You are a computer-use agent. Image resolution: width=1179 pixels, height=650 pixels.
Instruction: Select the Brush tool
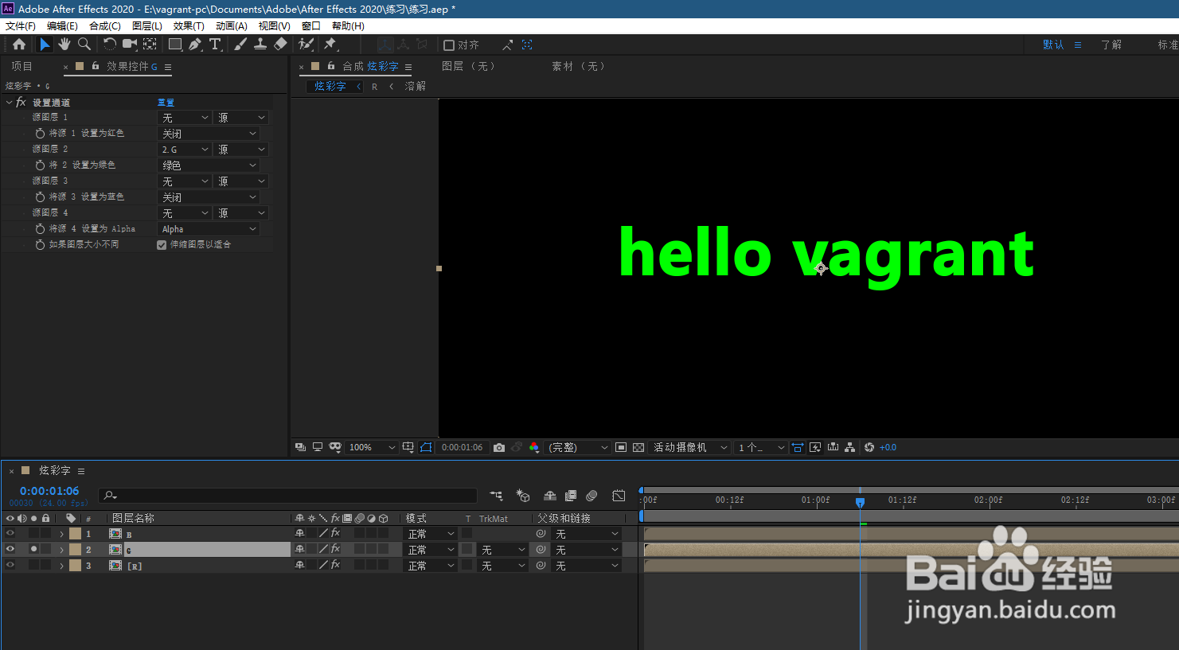pos(240,45)
